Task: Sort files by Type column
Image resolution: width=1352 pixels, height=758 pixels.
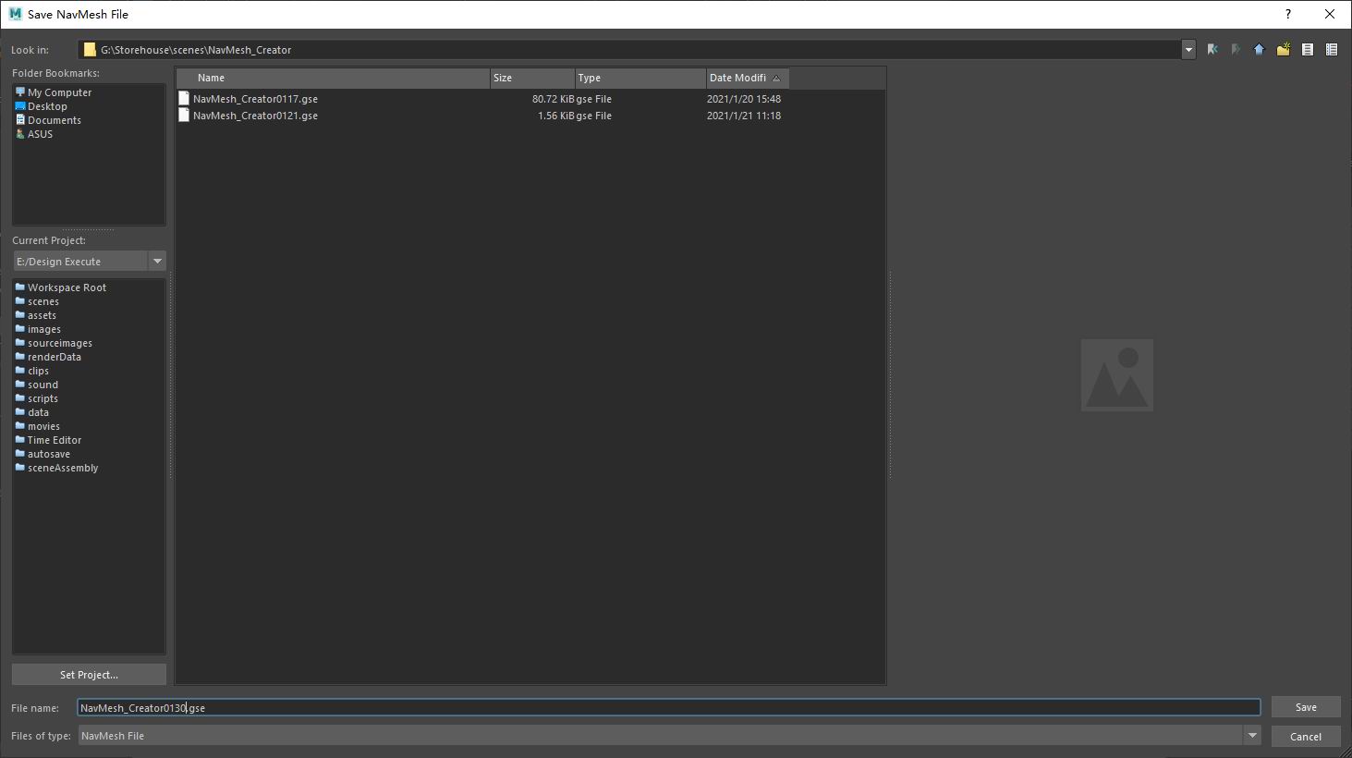Action: point(640,78)
